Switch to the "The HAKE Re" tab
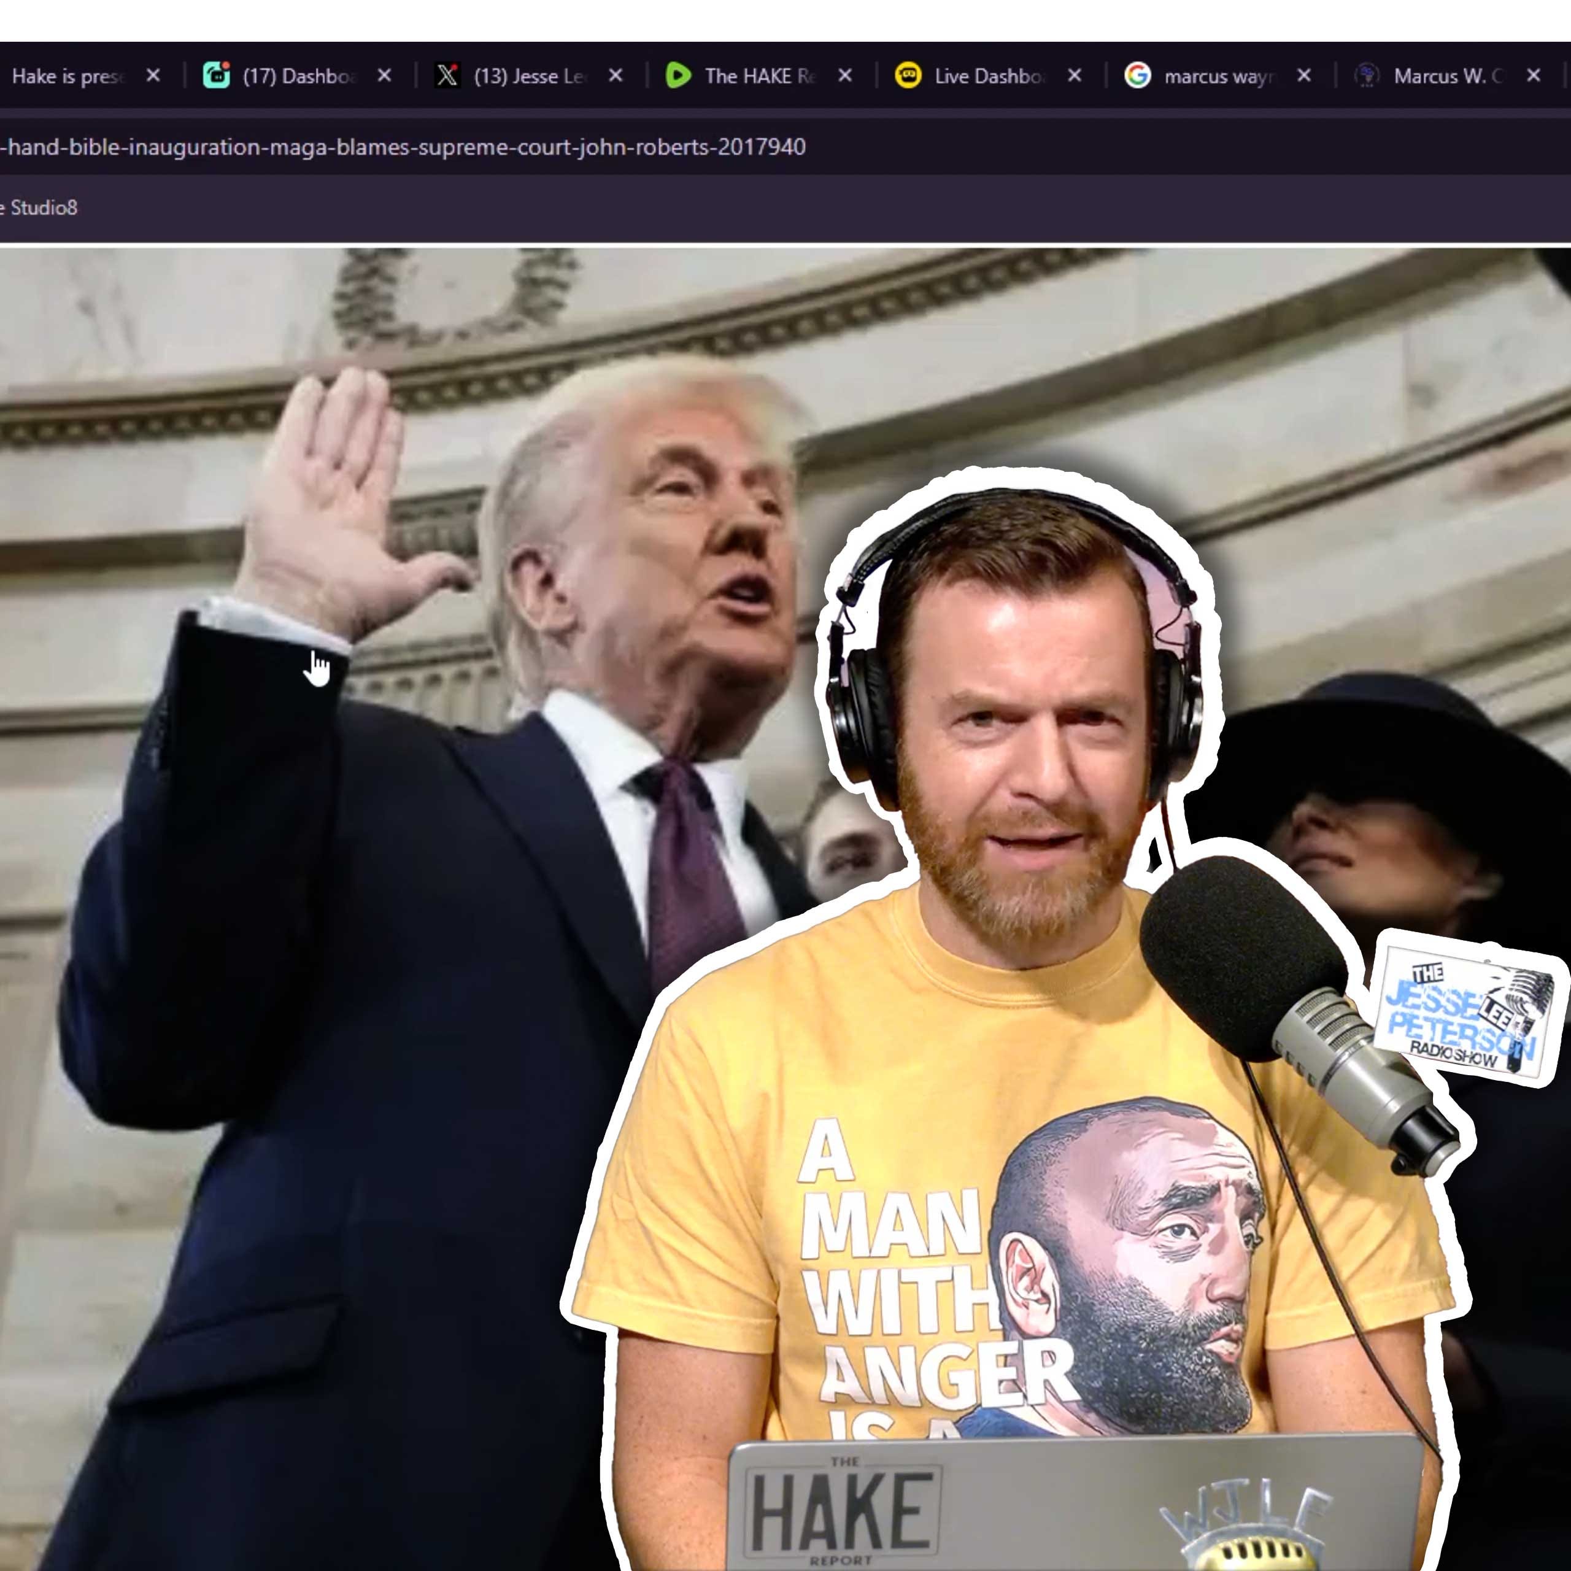Viewport: 1571px width, 1571px height. tap(760, 77)
